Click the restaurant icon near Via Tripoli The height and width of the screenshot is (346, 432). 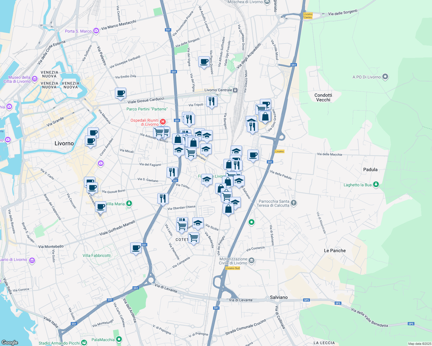point(212,102)
